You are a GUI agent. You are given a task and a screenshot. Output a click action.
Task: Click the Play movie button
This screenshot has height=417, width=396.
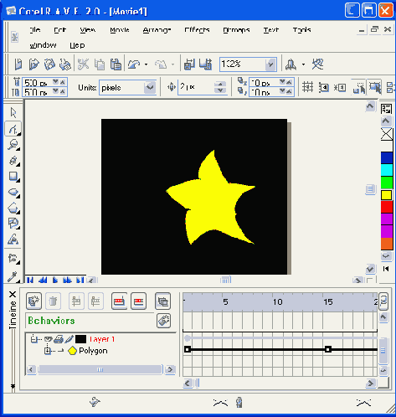[55, 280]
